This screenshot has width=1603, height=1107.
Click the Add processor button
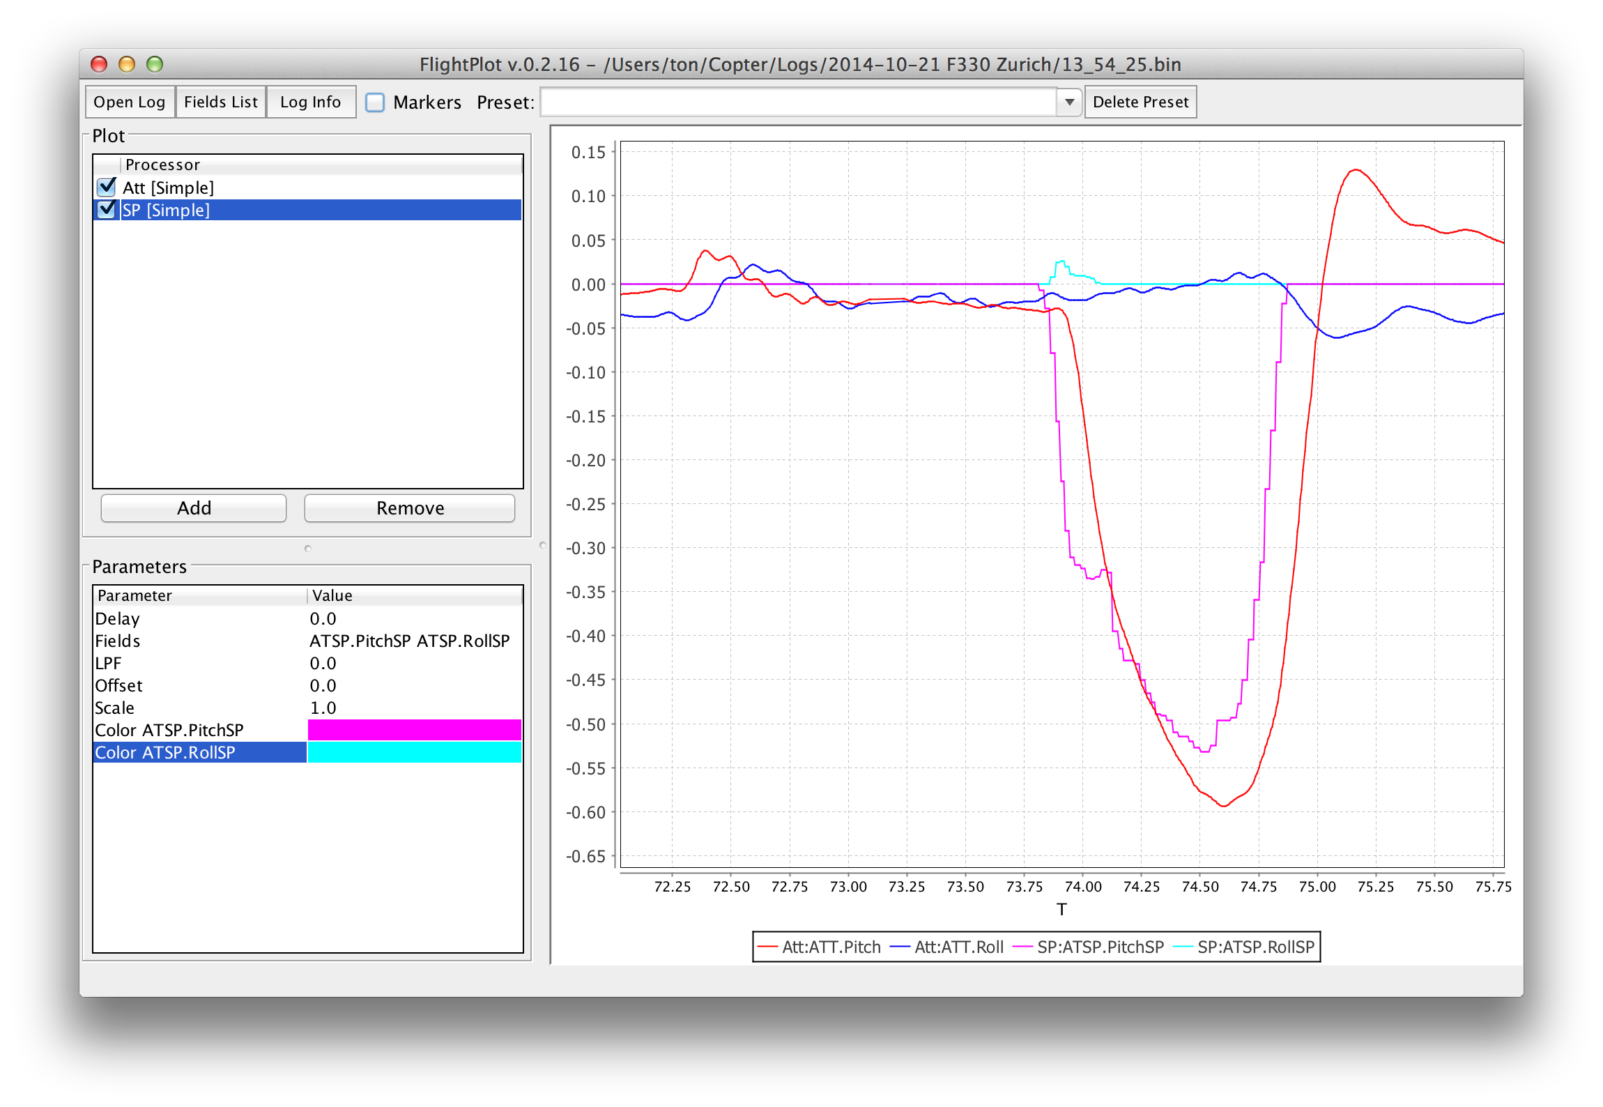point(194,508)
